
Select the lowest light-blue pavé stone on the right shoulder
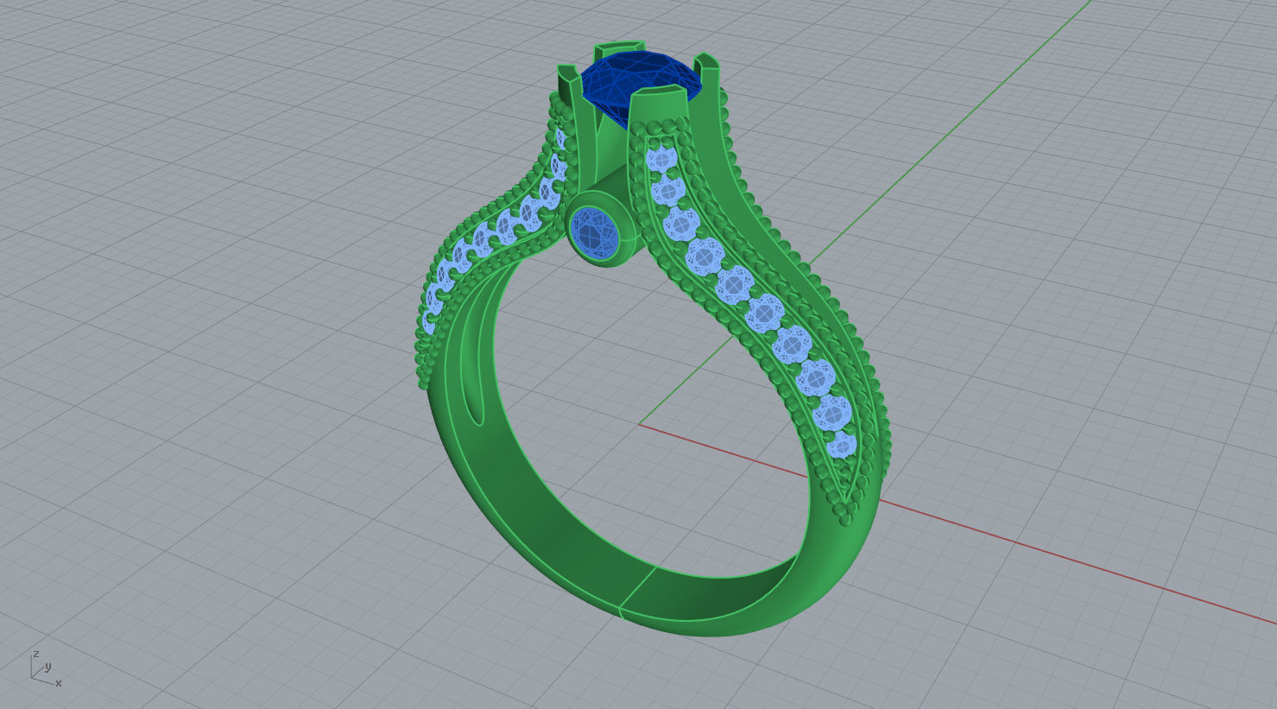(x=840, y=445)
